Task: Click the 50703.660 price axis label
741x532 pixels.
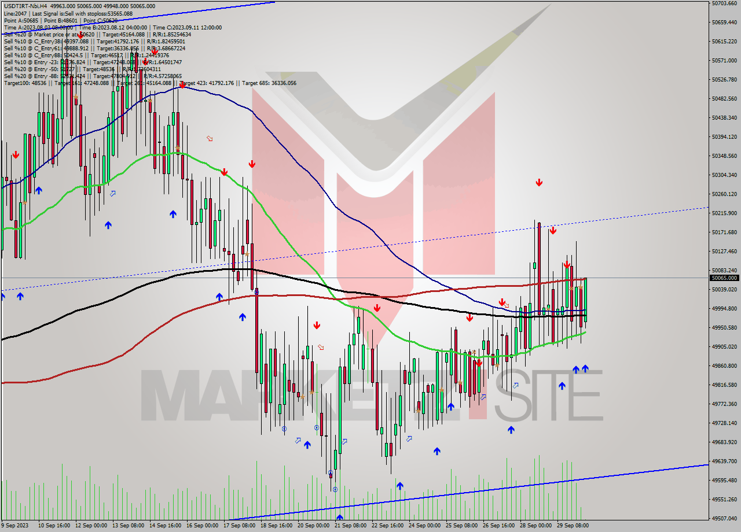Action: [724, 3]
